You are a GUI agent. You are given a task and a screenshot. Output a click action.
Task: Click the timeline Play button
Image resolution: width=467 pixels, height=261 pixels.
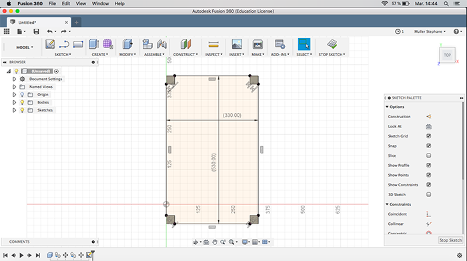click(x=21, y=256)
